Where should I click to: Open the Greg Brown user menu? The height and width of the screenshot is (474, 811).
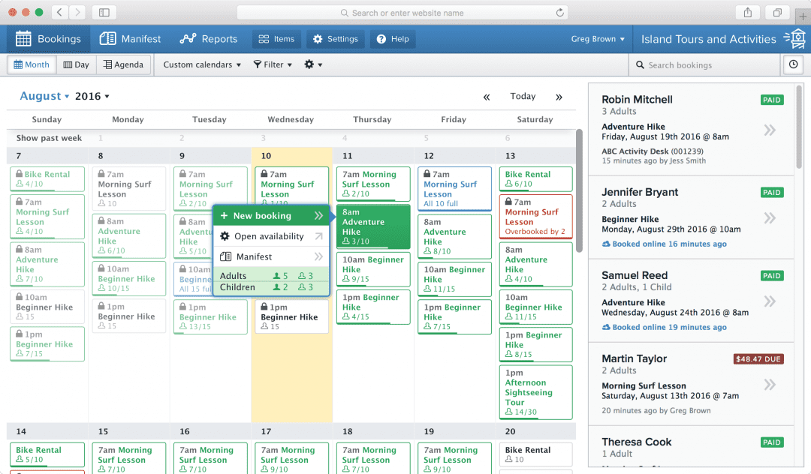click(x=598, y=39)
